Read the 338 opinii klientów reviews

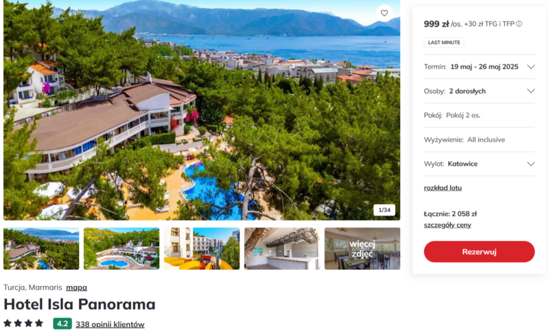click(110, 324)
